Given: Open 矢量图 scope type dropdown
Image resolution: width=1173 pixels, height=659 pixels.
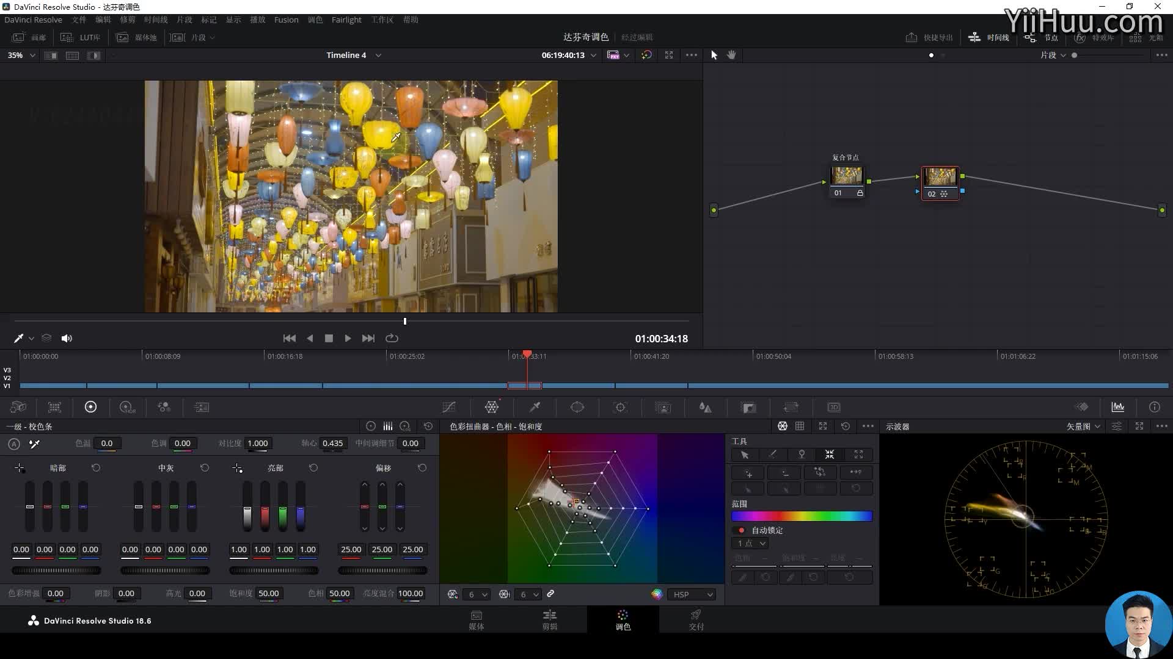Looking at the screenshot, I should pyautogui.click(x=1083, y=427).
